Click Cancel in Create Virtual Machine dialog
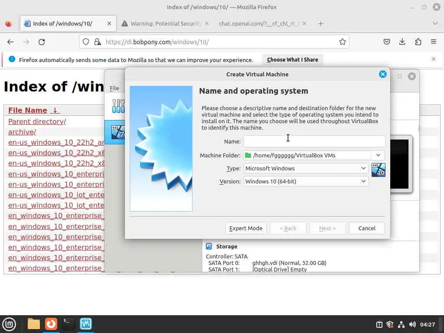Viewport: 444px width, 333px height. pos(367,228)
